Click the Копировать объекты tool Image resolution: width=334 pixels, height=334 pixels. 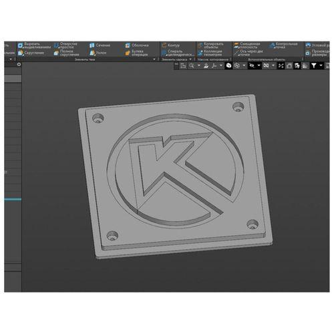[210, 45]
